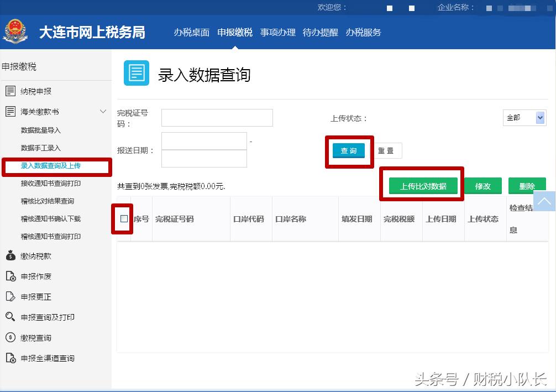The height and width of the screenshot is (392, 556).
Task: Open the 上传状态 dropdown showing 全部
Action: point(523,117)
